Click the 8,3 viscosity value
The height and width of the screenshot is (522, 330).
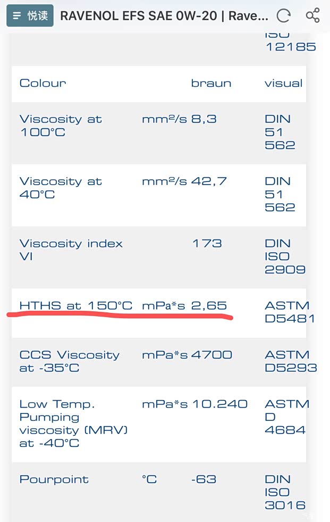point(204,119)
